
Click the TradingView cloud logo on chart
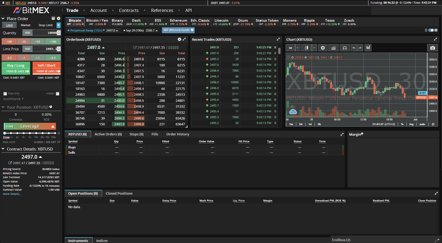(x=293, y=112)
